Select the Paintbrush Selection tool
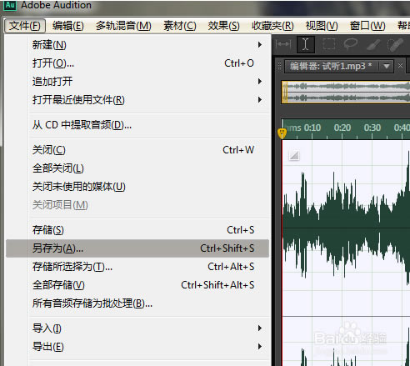 (x=373, y=44)
